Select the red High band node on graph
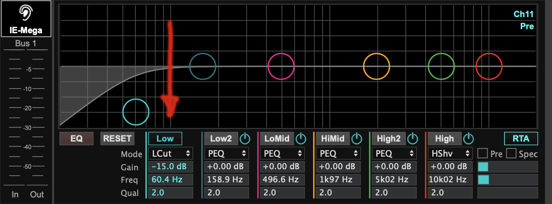 click(489, 66)
